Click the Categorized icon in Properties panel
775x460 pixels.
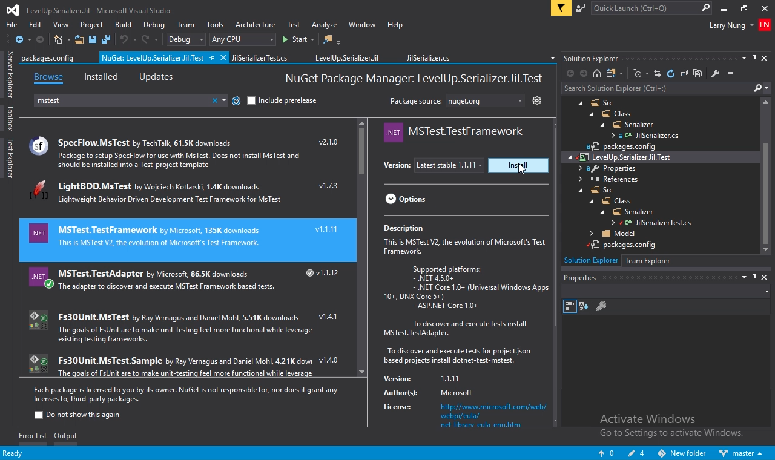click(569, 306)
